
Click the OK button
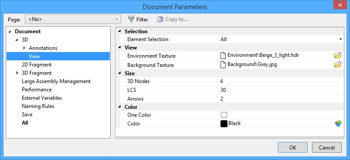[x=293, y=147]
